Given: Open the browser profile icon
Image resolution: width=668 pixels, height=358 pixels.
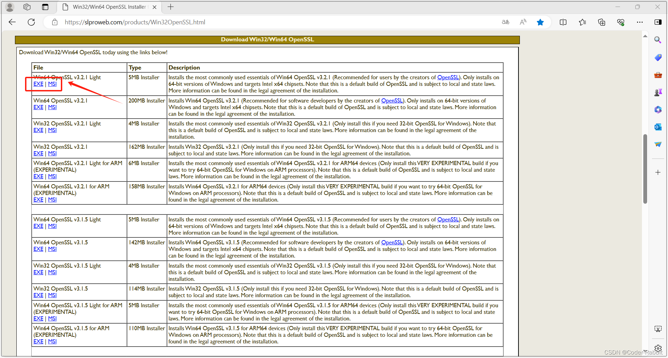Looking at the screenshot, I should pyautogui.click(x=10, y=7).
